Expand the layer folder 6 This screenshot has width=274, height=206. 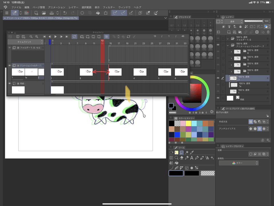[231, 52]
